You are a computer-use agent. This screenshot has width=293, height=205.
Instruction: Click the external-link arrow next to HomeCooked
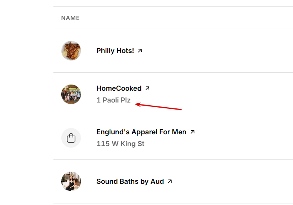[148, 88]
